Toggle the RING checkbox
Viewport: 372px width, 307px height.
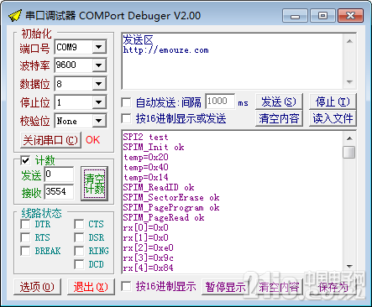click(x=79, y=251)
